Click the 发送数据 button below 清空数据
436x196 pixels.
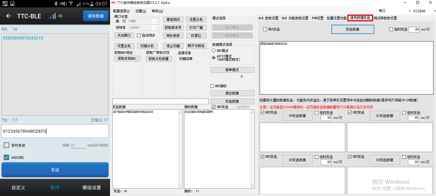coord(232,101)
